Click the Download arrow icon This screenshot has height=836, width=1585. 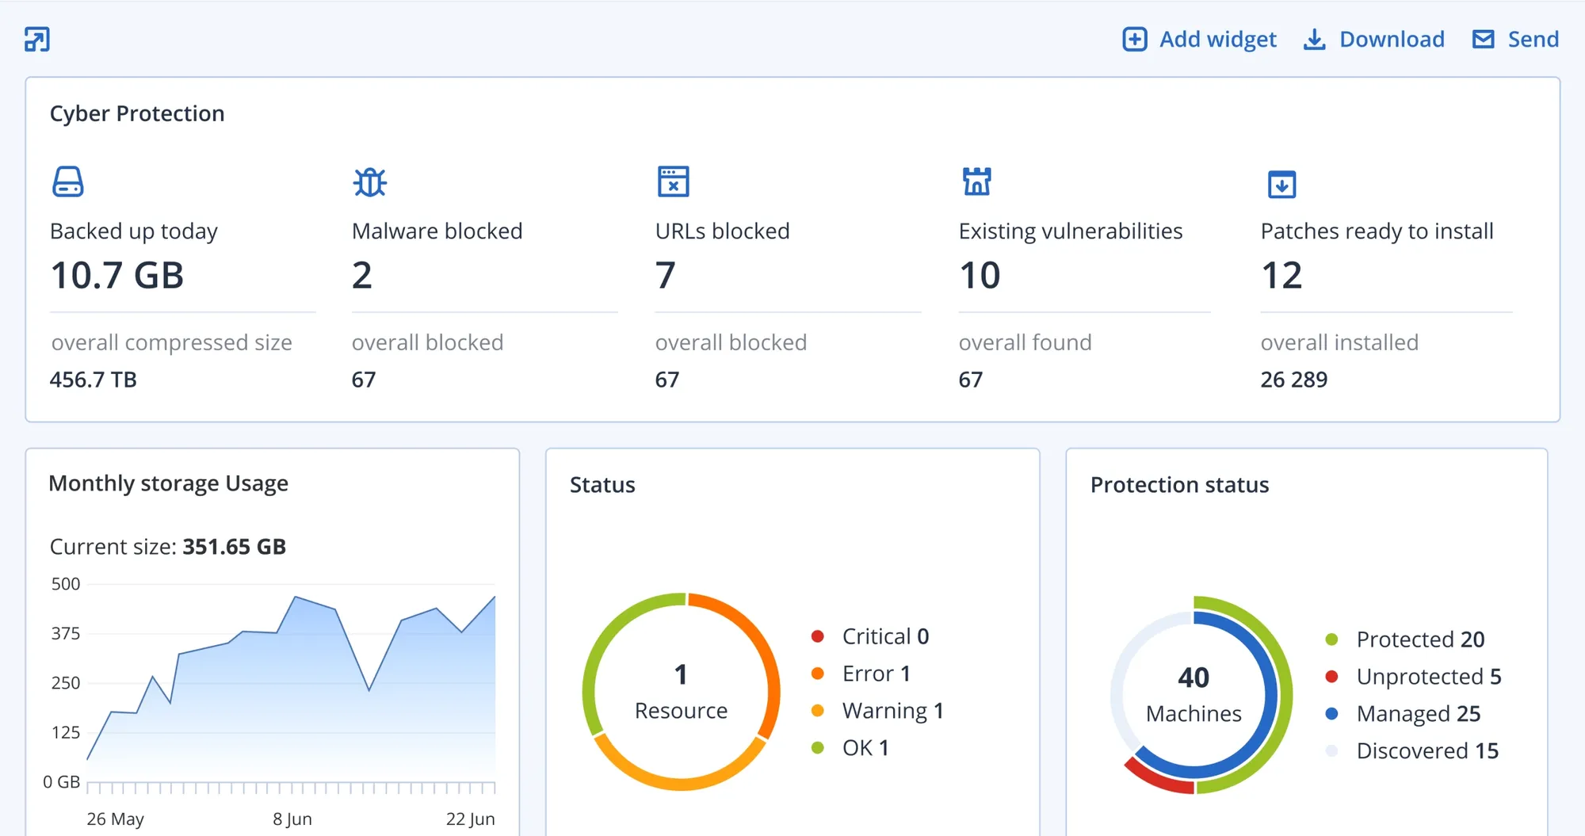1315,39
